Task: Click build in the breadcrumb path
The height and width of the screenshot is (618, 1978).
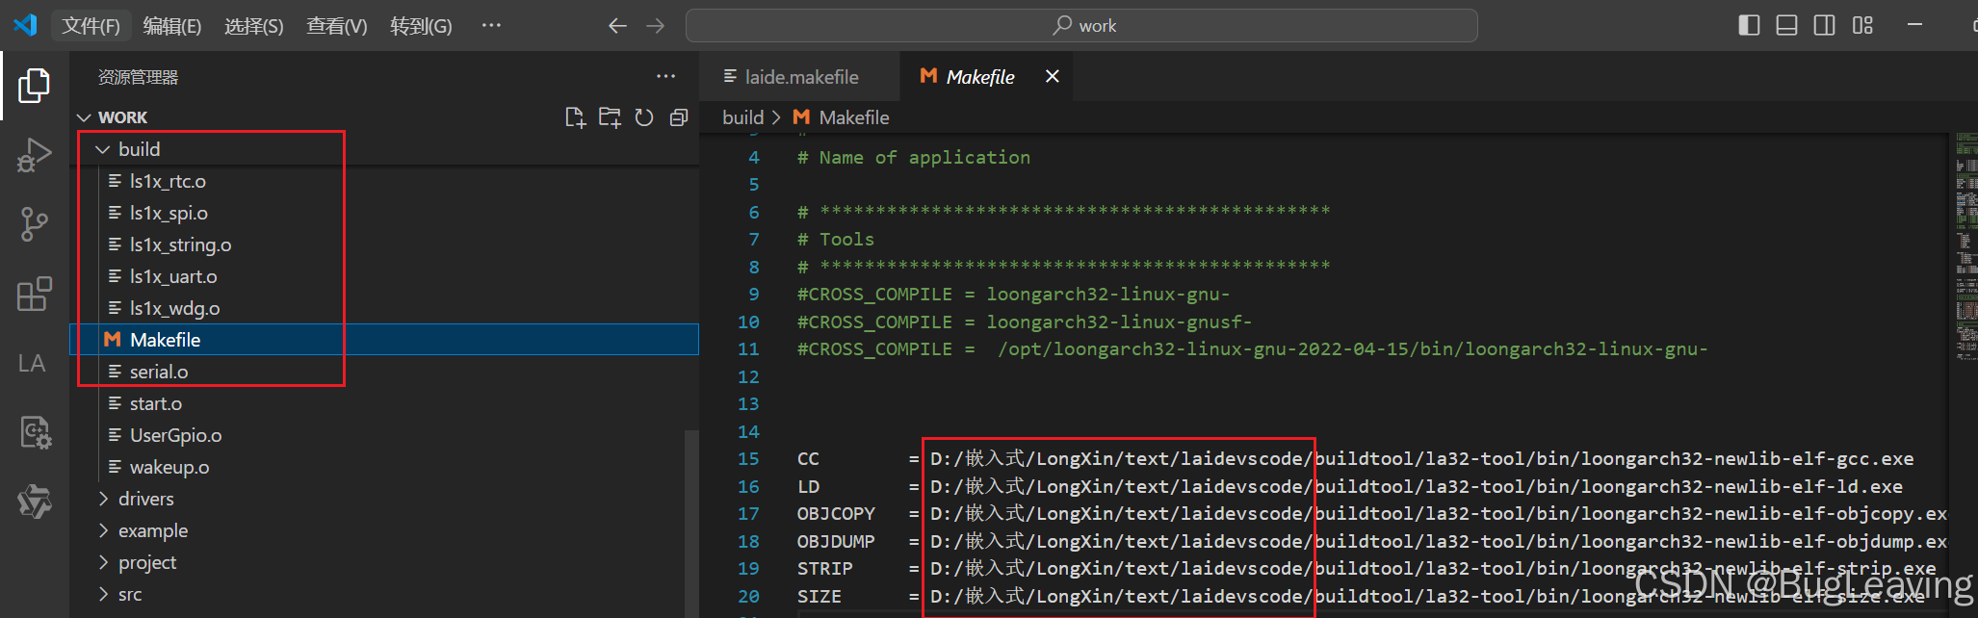Action: click(742, 117)
